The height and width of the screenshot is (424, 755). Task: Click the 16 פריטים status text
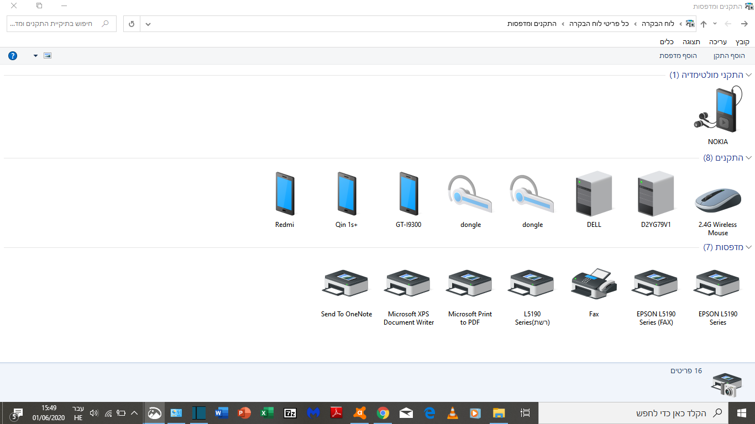click(686, 370)
